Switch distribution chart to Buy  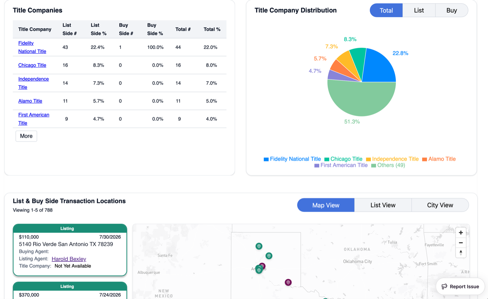452,10
